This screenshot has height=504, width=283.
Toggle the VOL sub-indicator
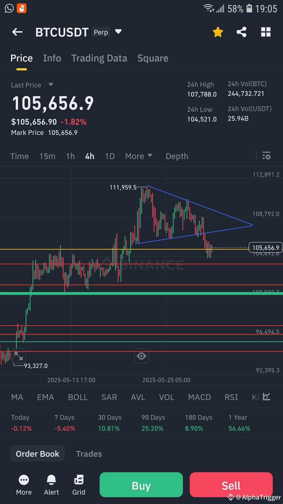click(167, 397)
